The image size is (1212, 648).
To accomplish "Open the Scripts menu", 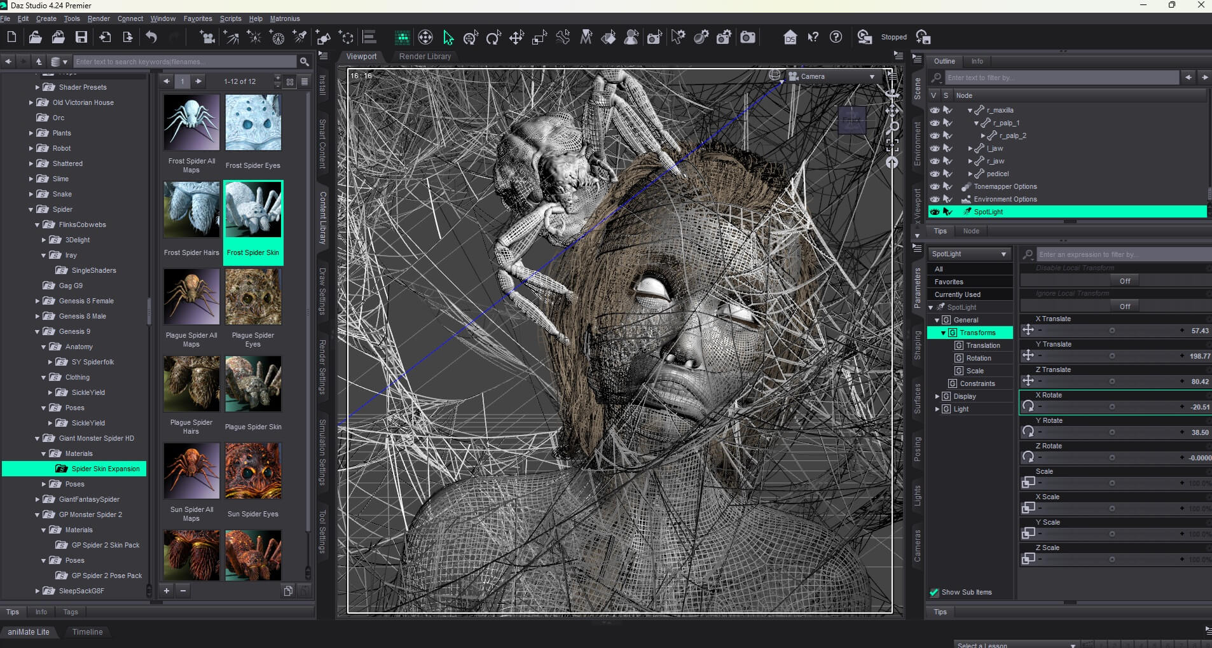I will tap(230, 18).
